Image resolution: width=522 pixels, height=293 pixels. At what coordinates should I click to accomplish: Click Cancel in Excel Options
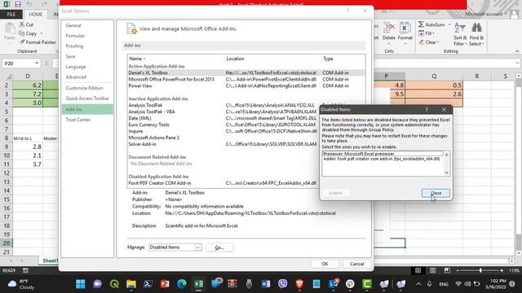pyautogui.click(x=357, y=264)
